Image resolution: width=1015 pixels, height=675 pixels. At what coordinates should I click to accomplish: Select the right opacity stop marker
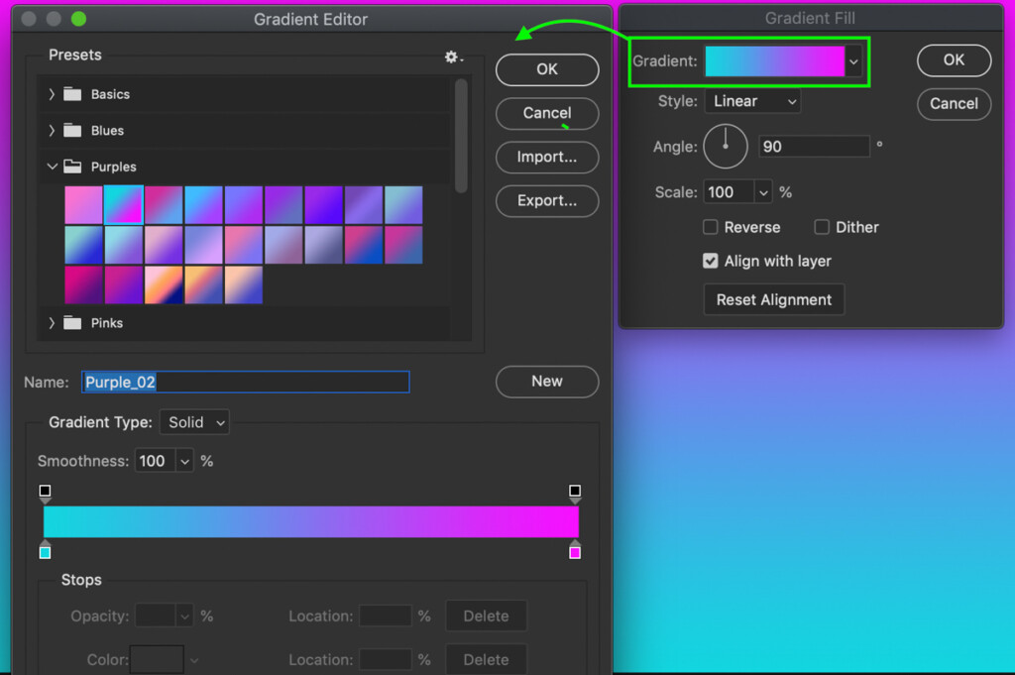tap(575, 492)
